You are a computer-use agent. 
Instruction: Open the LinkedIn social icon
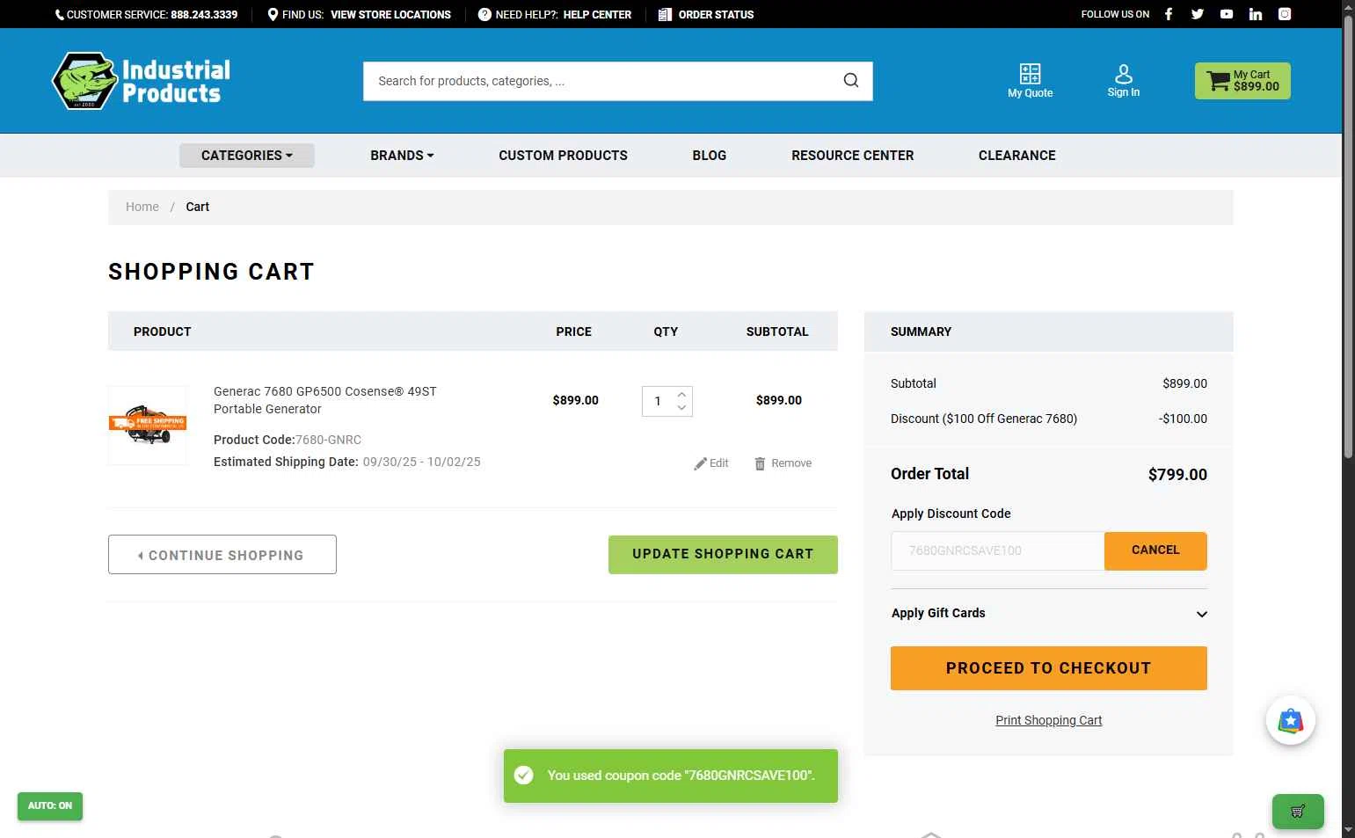[x=1256, y=14]
